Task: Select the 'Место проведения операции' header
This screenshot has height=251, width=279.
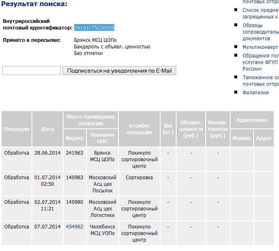Action: pyautogui.click(x=91, y=120)
